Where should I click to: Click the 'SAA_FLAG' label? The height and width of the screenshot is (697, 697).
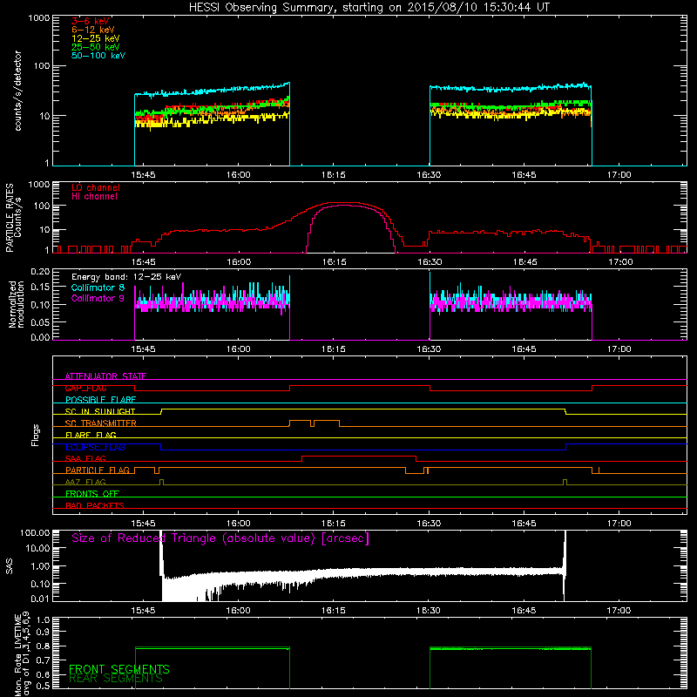click(x=85, y=459)
